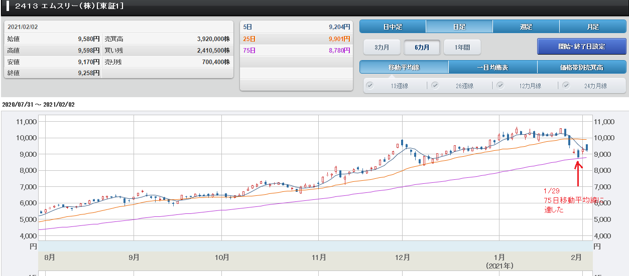The width and height of the screenshot is (629, 276).
Task: Open the 週足 weekly chart tab
Action: 526,27
